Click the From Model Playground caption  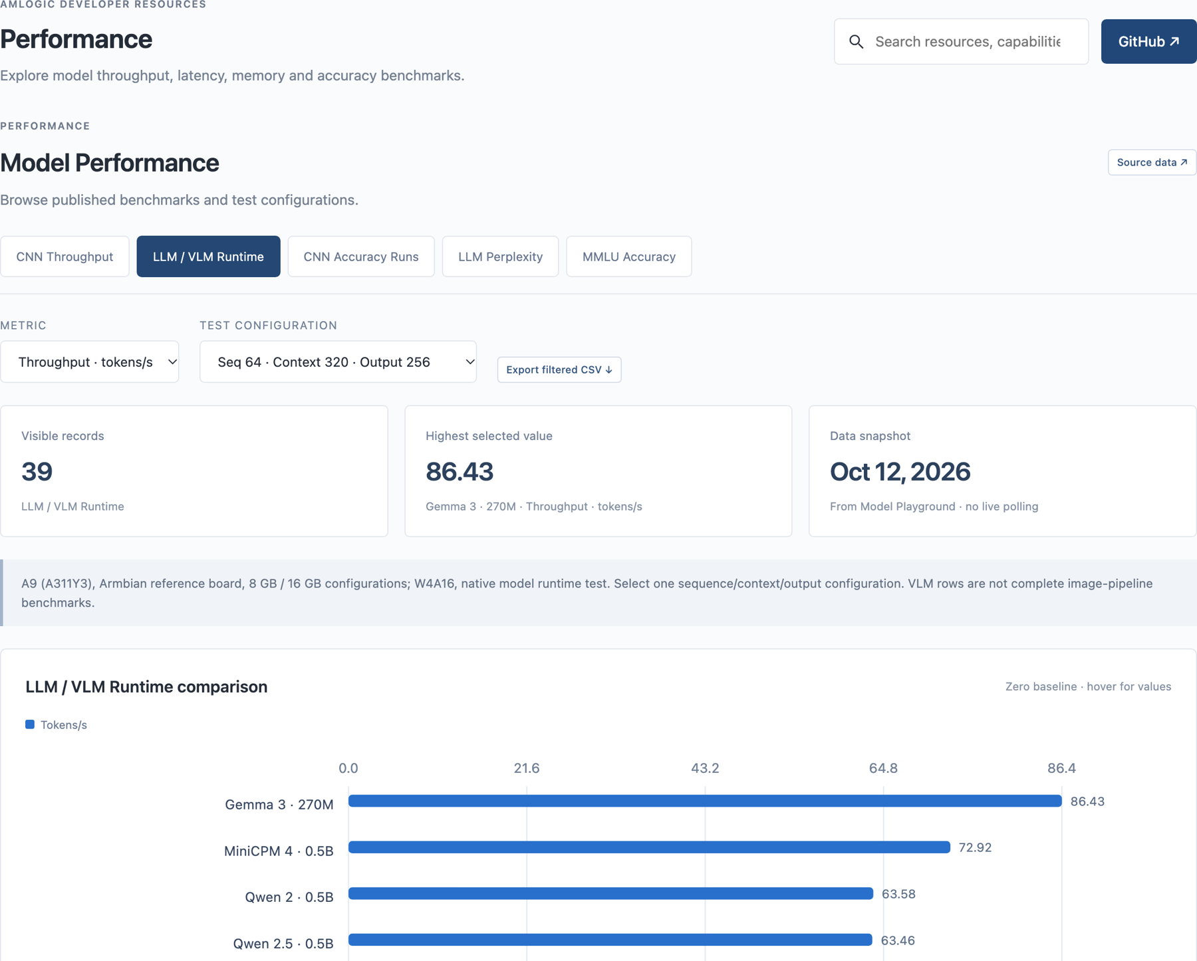934,506
